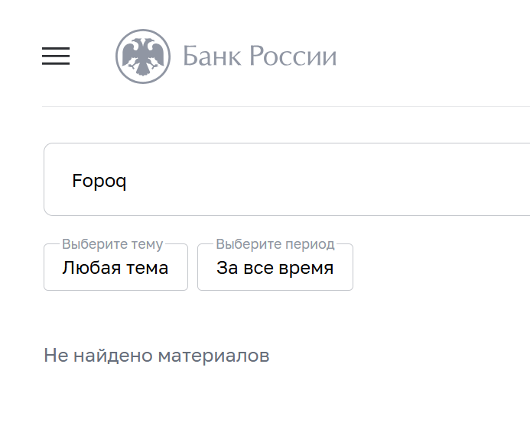The image size is (530, 435).
Task: Click the "Выберите период" field label
Action: (x=275, y=244)
